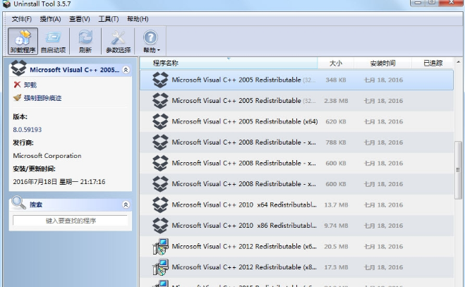
Task: Click the version link 8.0.59193
Action: (28, 130)
